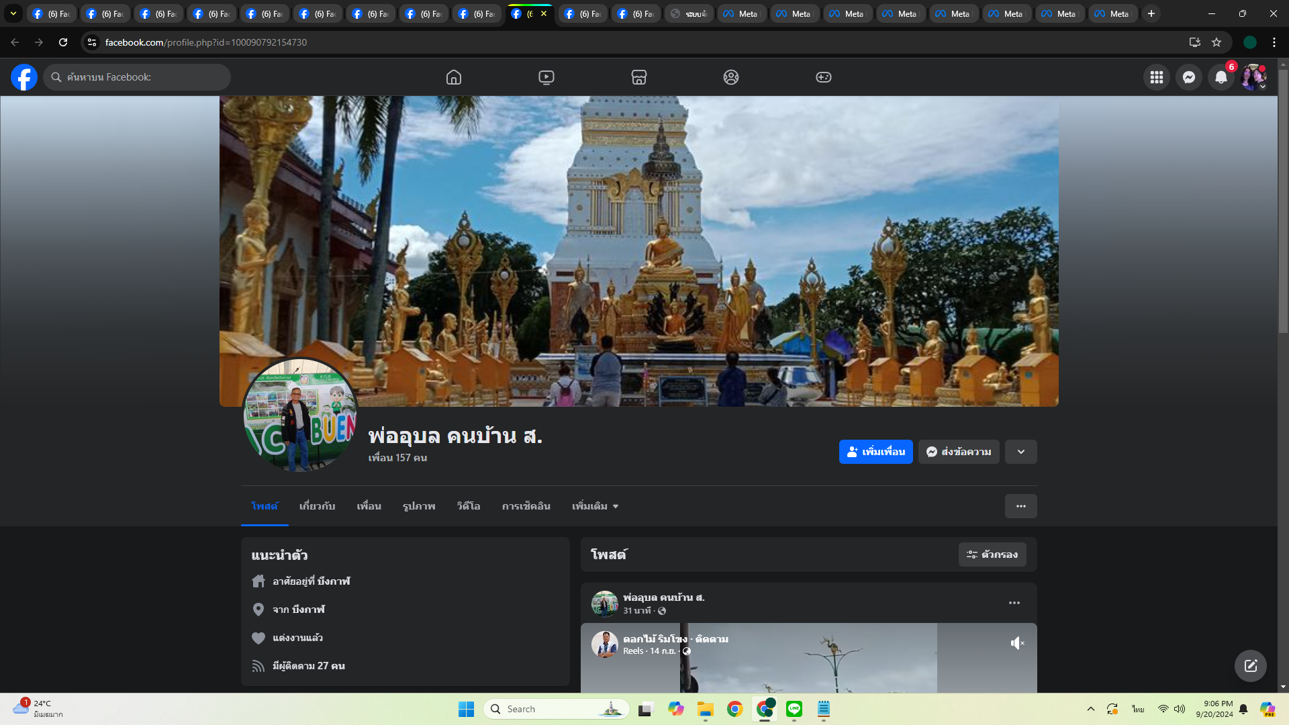The height and width of the screenshot is (725, 1289).
Task: Open LINE app from Windows taskbar
Action: pyautogui.click(x=794, y=709)
